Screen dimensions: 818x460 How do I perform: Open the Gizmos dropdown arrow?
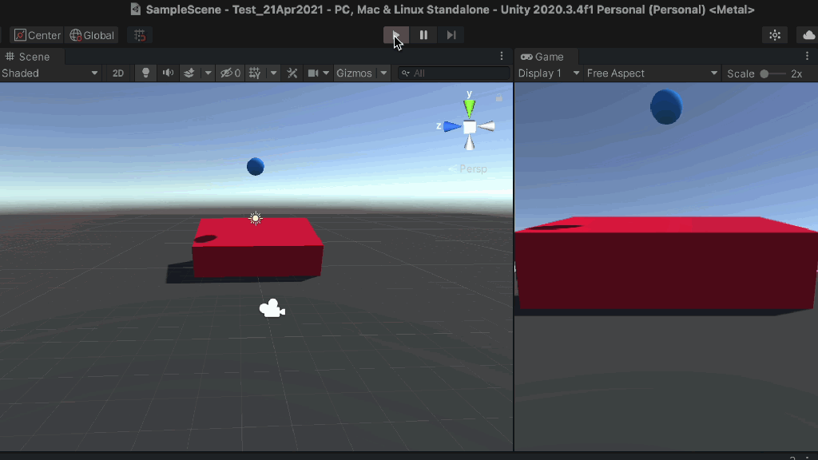click(383, 73)
